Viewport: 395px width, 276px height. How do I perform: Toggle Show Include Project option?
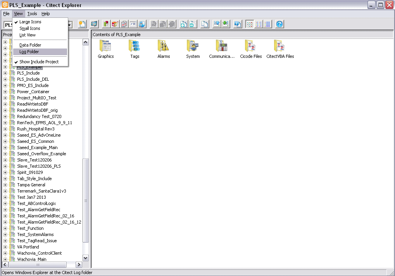39,62
